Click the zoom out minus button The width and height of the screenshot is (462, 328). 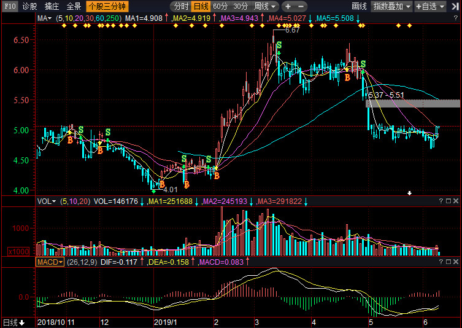pyautogui.click(x=301, y=6)
